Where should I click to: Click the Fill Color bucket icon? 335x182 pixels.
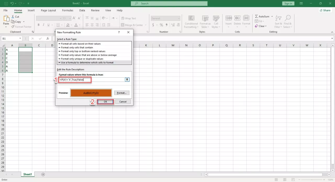coord(68,25)
